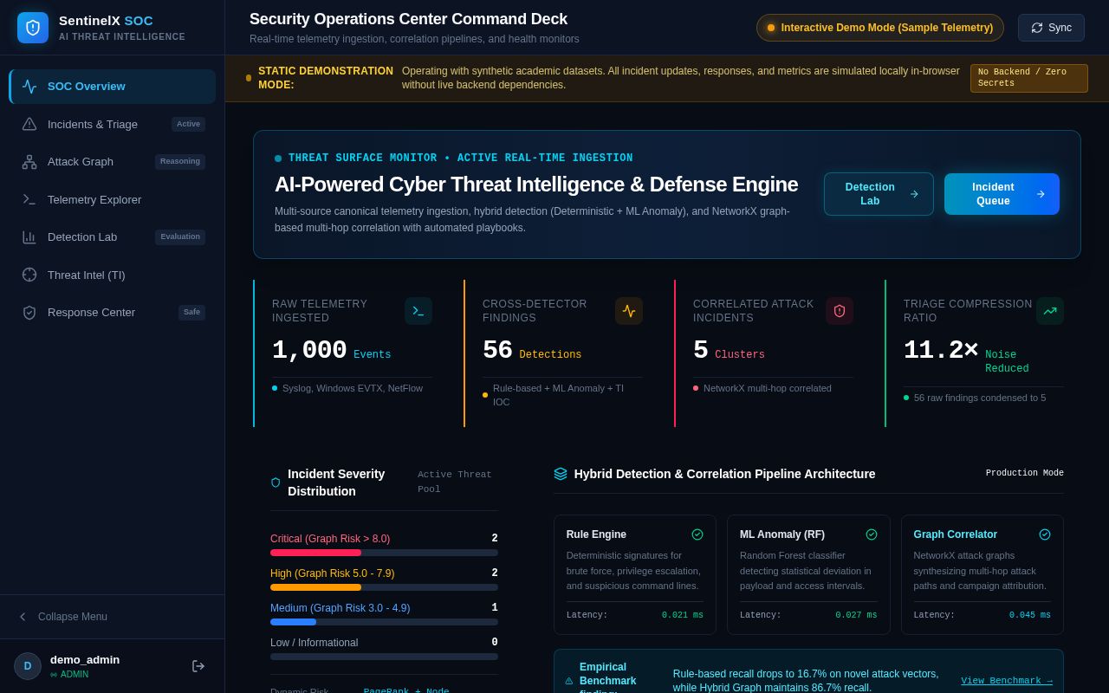This screenshot has height=693, width=1109.
Task: Click the Graph Correlator status check icon
Action: point(1045,534)
